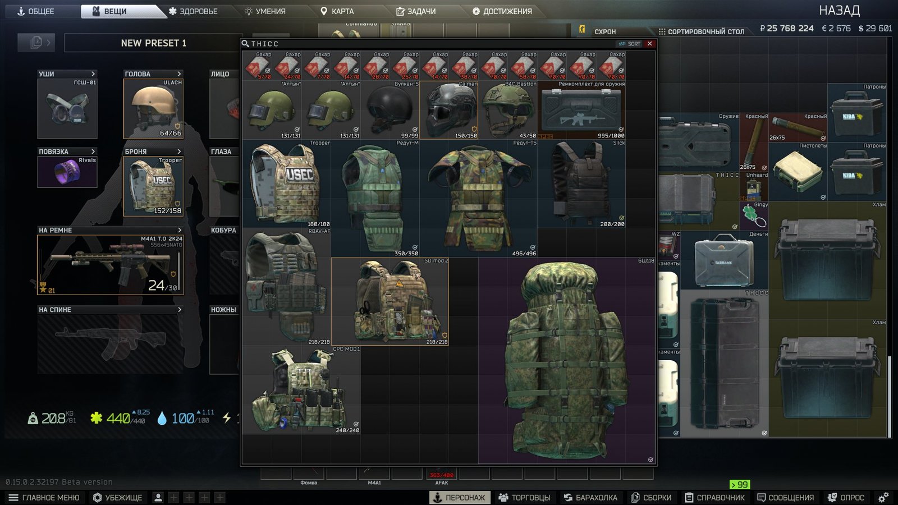Viewport: 898px width, 505px height.
Task: Open the КАРТА tab
Action: pyautogui.click(x=337, y=11)
